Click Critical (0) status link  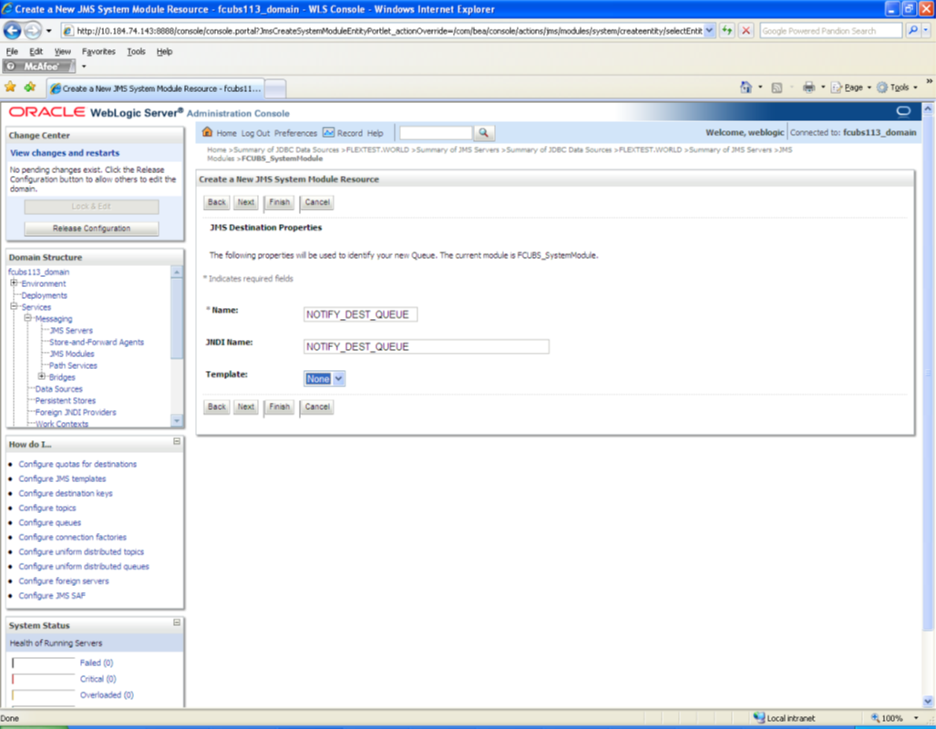(x=98, y=679)
